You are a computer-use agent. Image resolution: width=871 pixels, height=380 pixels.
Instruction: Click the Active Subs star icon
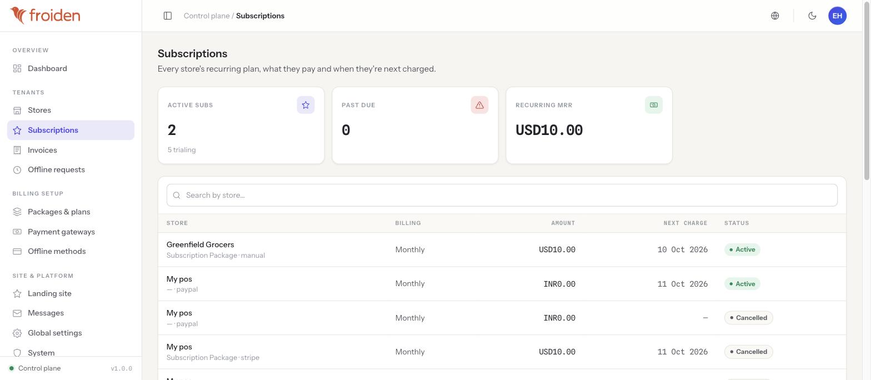pyautogui.click(x=306, y=105)
